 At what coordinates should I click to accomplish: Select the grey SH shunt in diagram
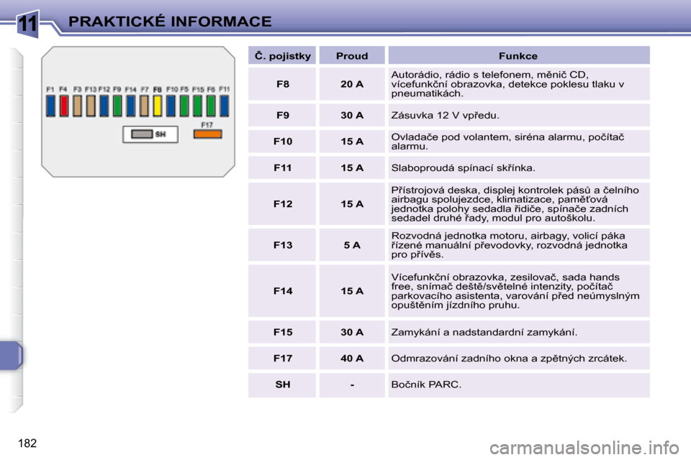(142, 134)
